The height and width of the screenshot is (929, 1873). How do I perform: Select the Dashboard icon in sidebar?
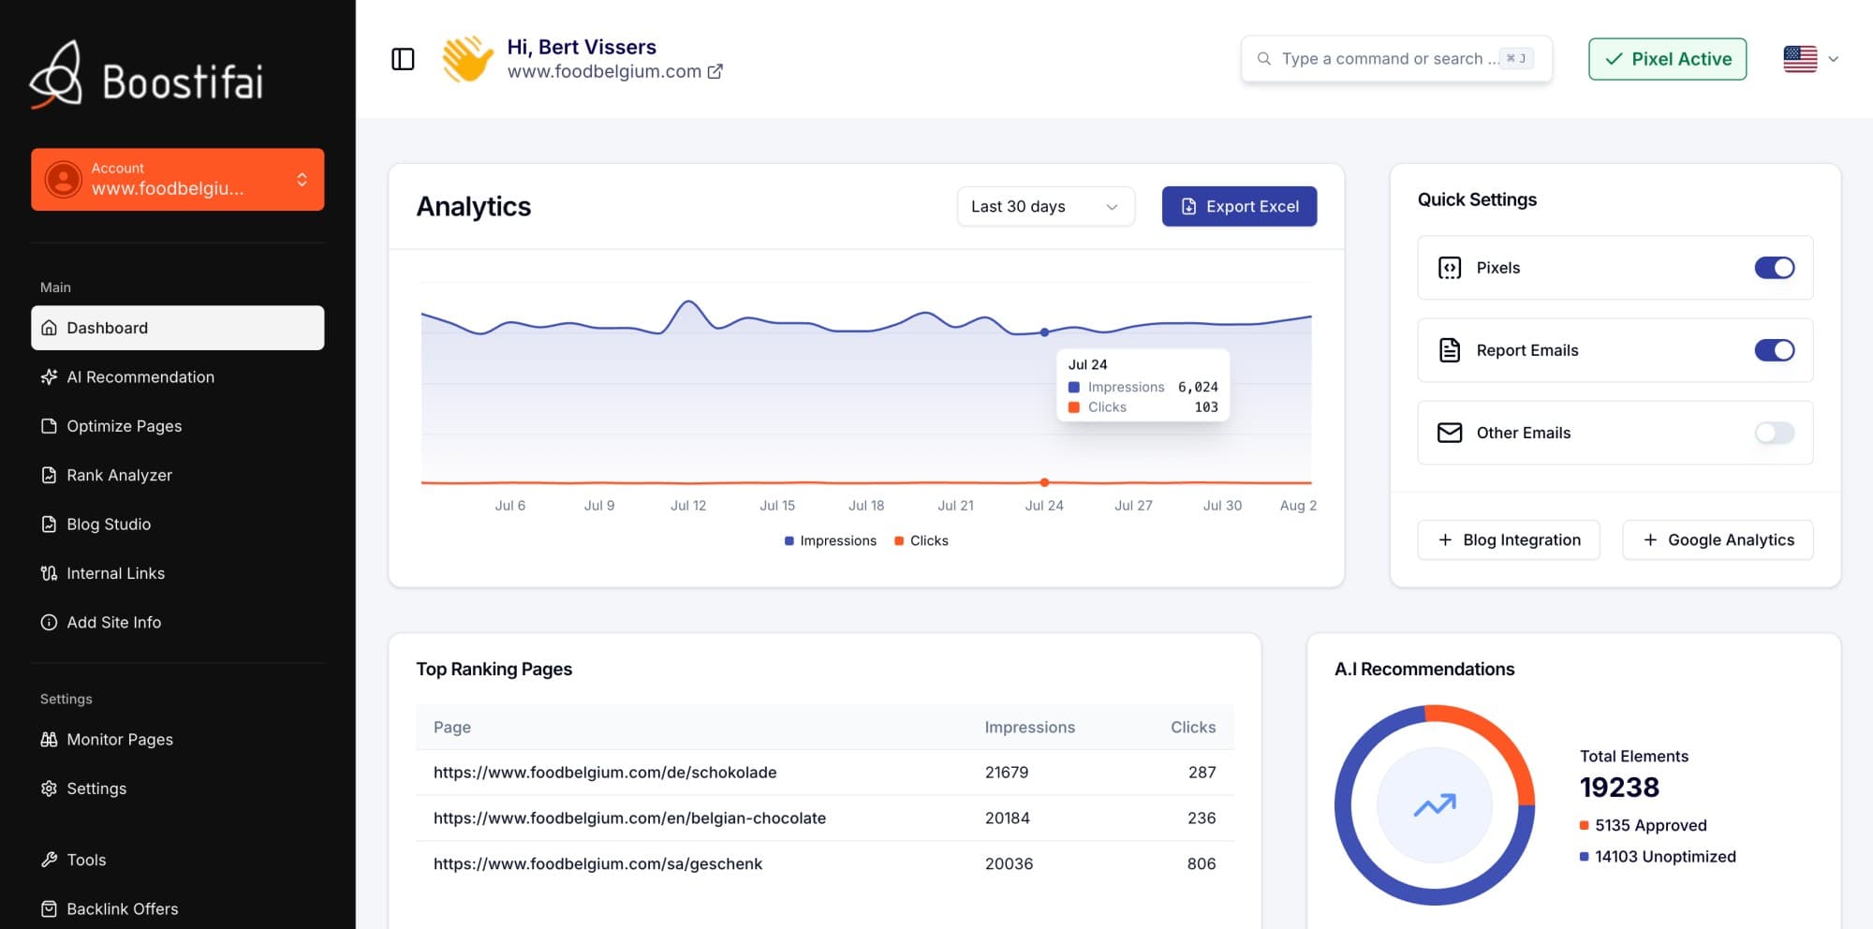50,328
